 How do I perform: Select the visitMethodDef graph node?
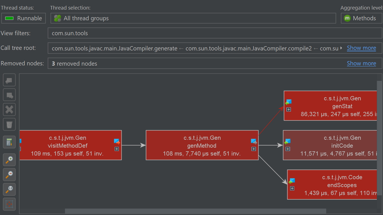[70, 145]
